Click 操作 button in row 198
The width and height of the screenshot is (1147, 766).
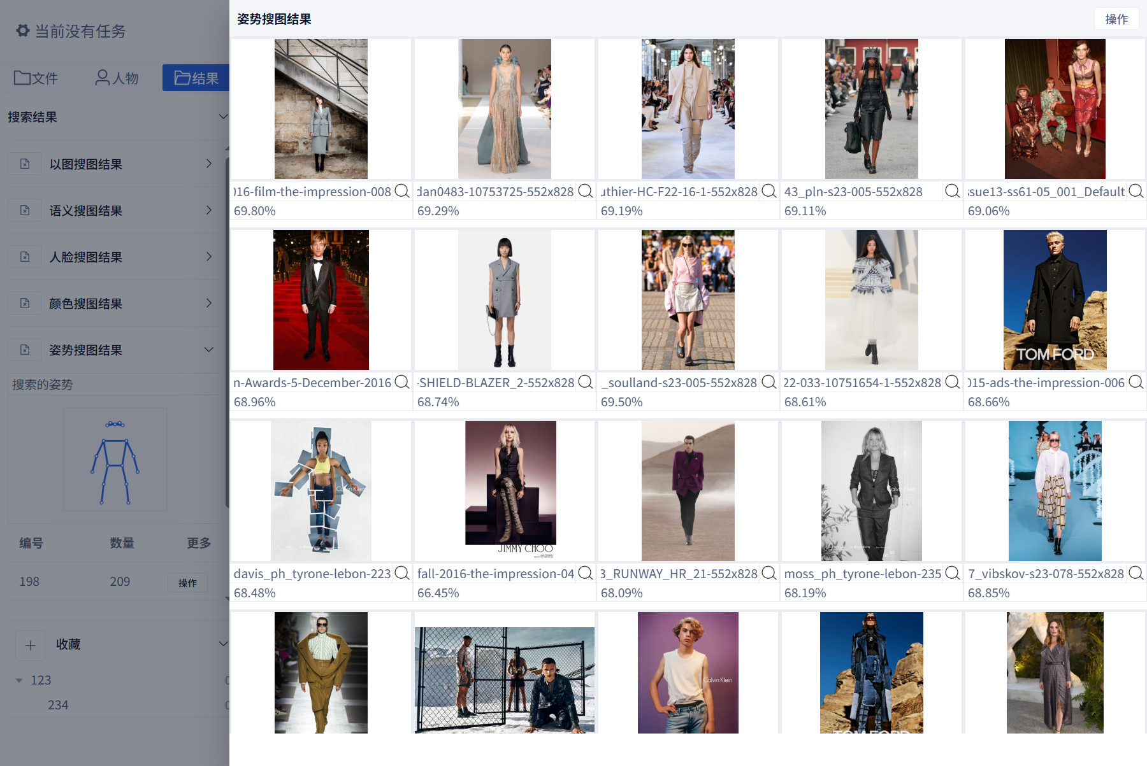tap(187, 583)
